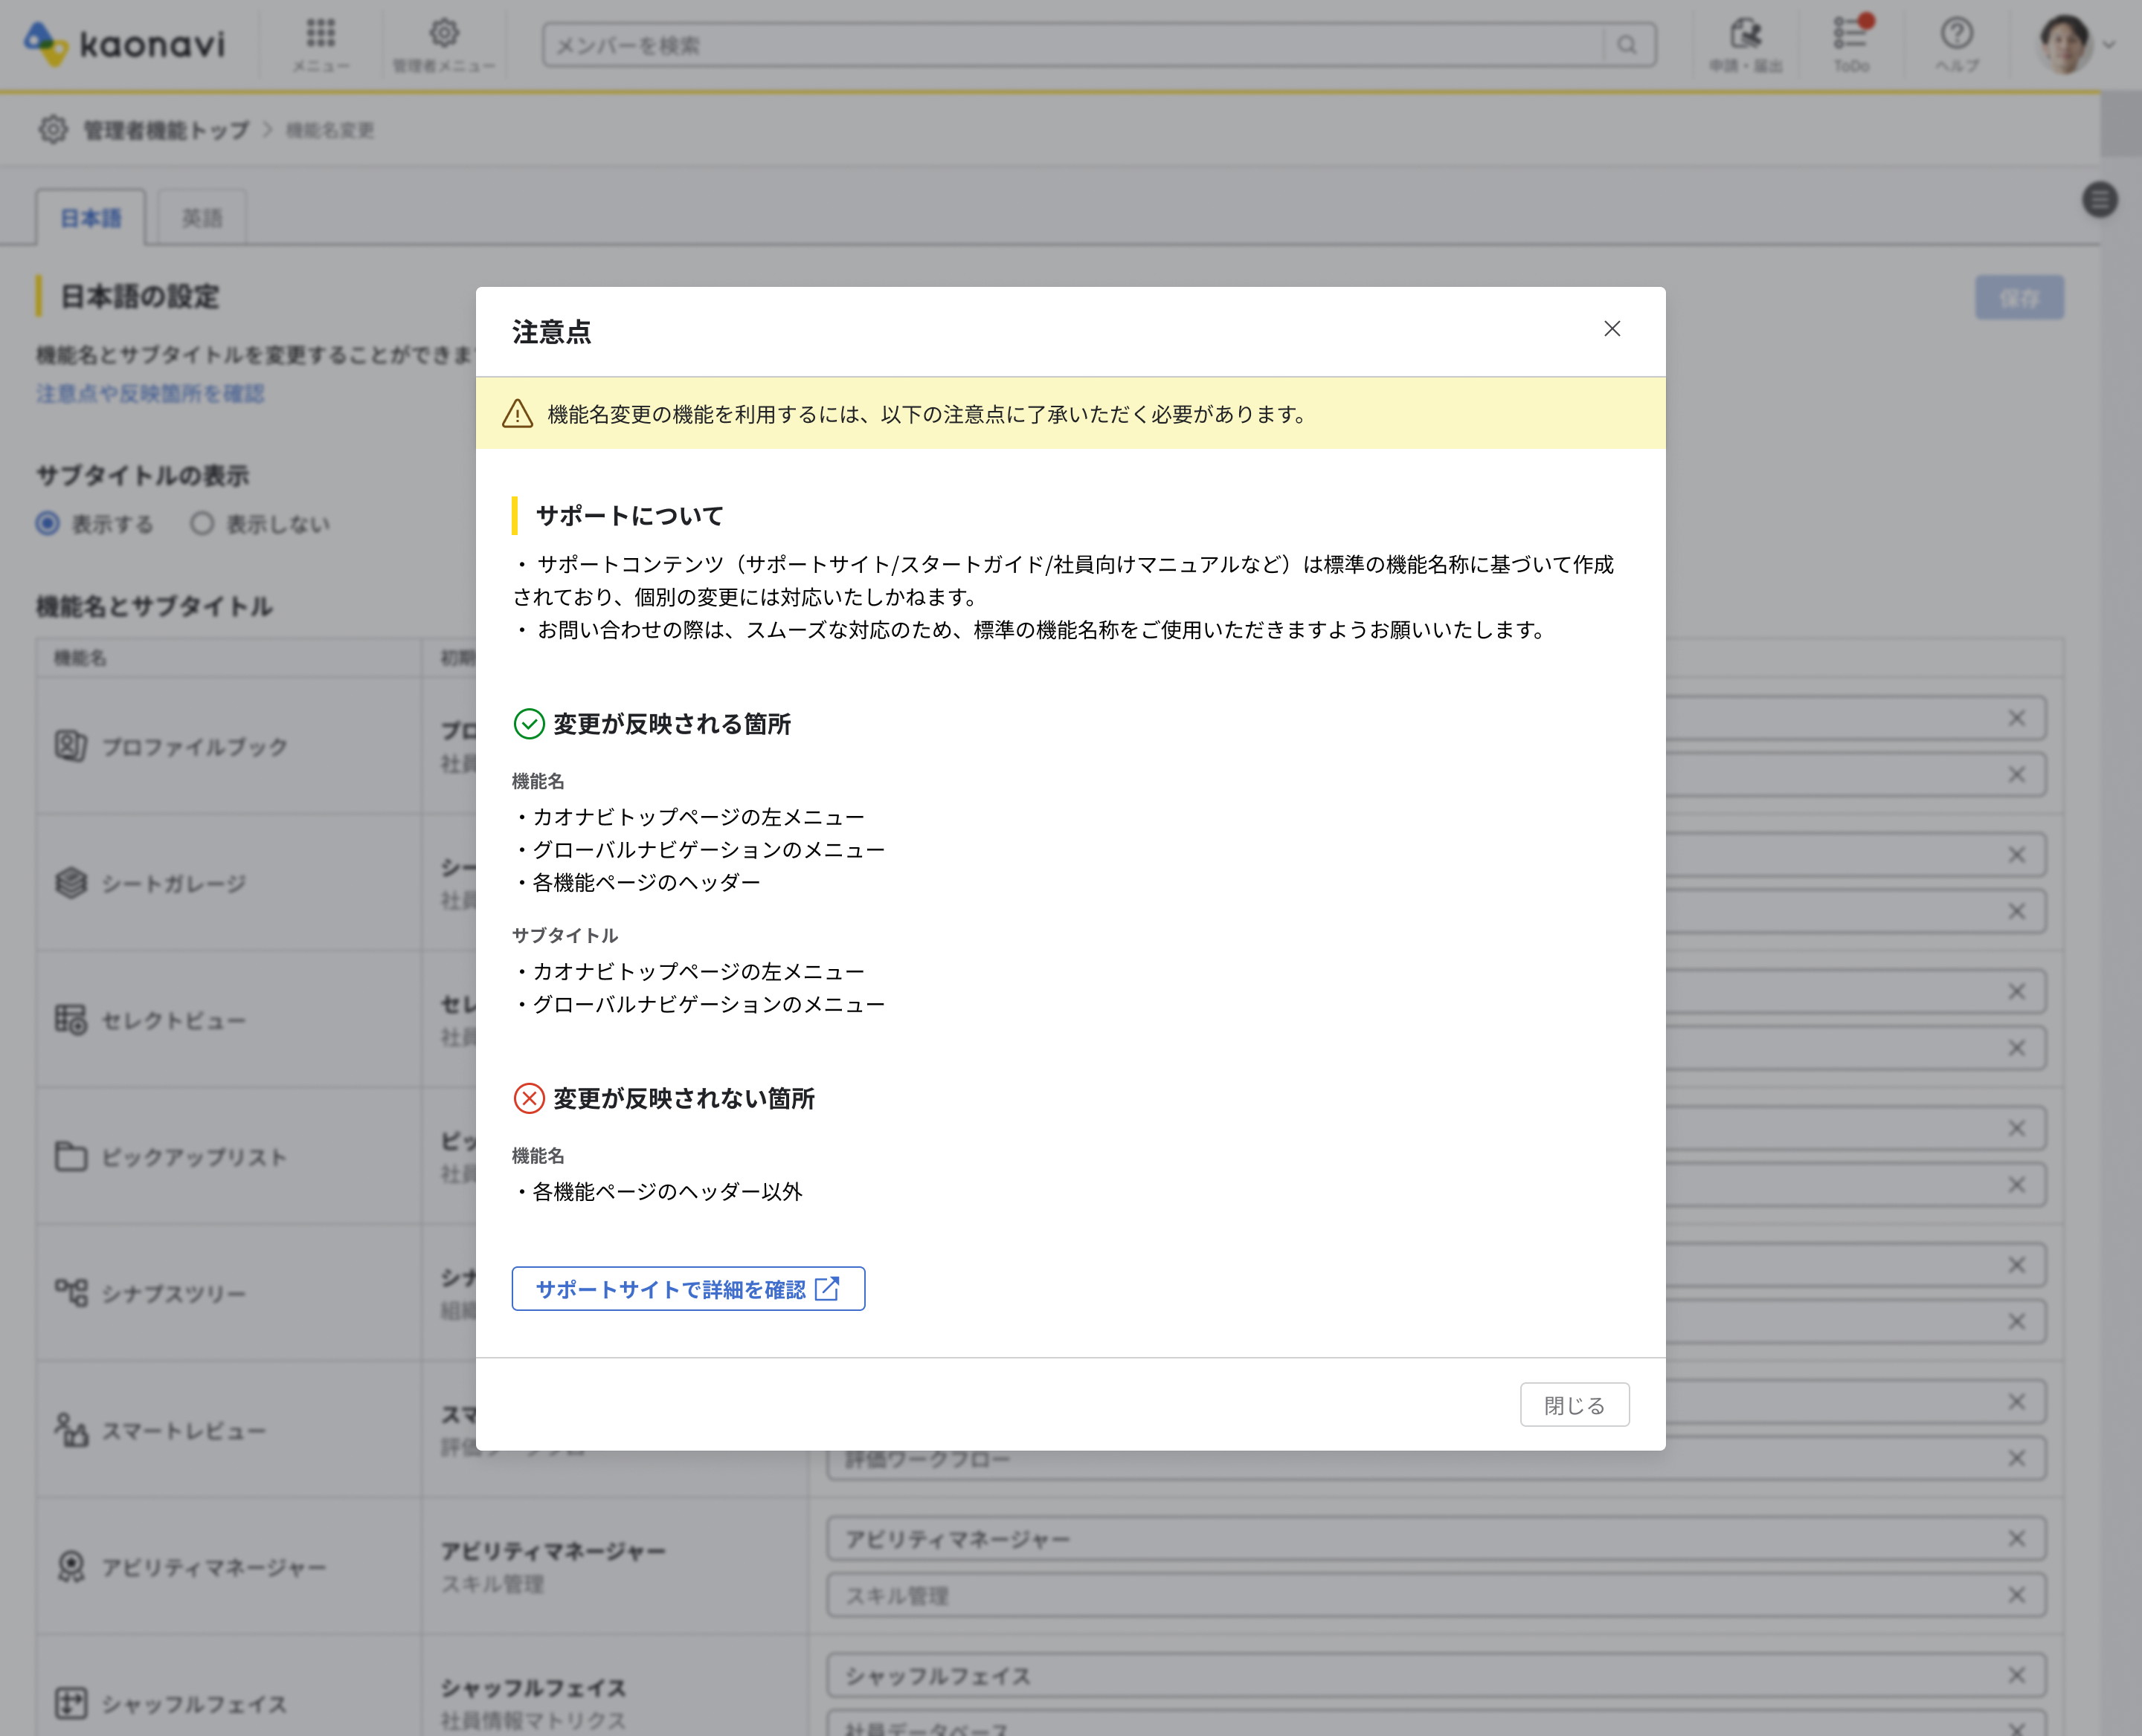The image size is (2142, 1736).
Task: Expand the user avatar dropdown arrow
Action: tap(2109, 45)
